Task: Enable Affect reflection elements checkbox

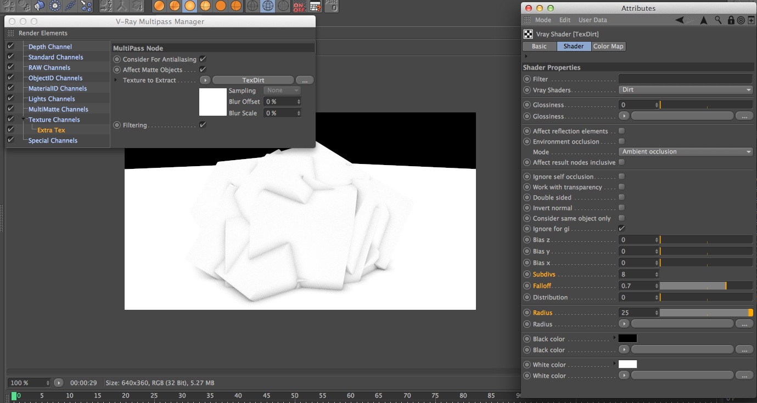Action: 622,131
